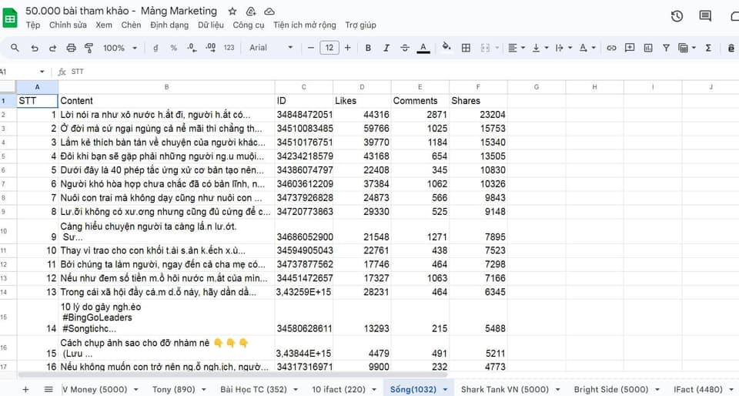Viewport: 739px width, 396px height.
Task: Toggle bold formatting
Action: click(368, 48)
